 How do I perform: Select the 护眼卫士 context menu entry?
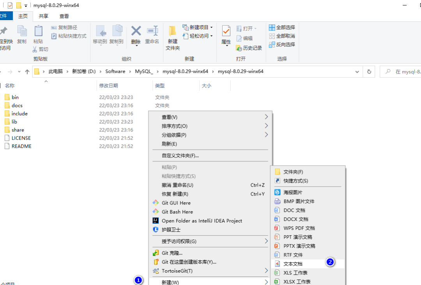pos(171,229)
